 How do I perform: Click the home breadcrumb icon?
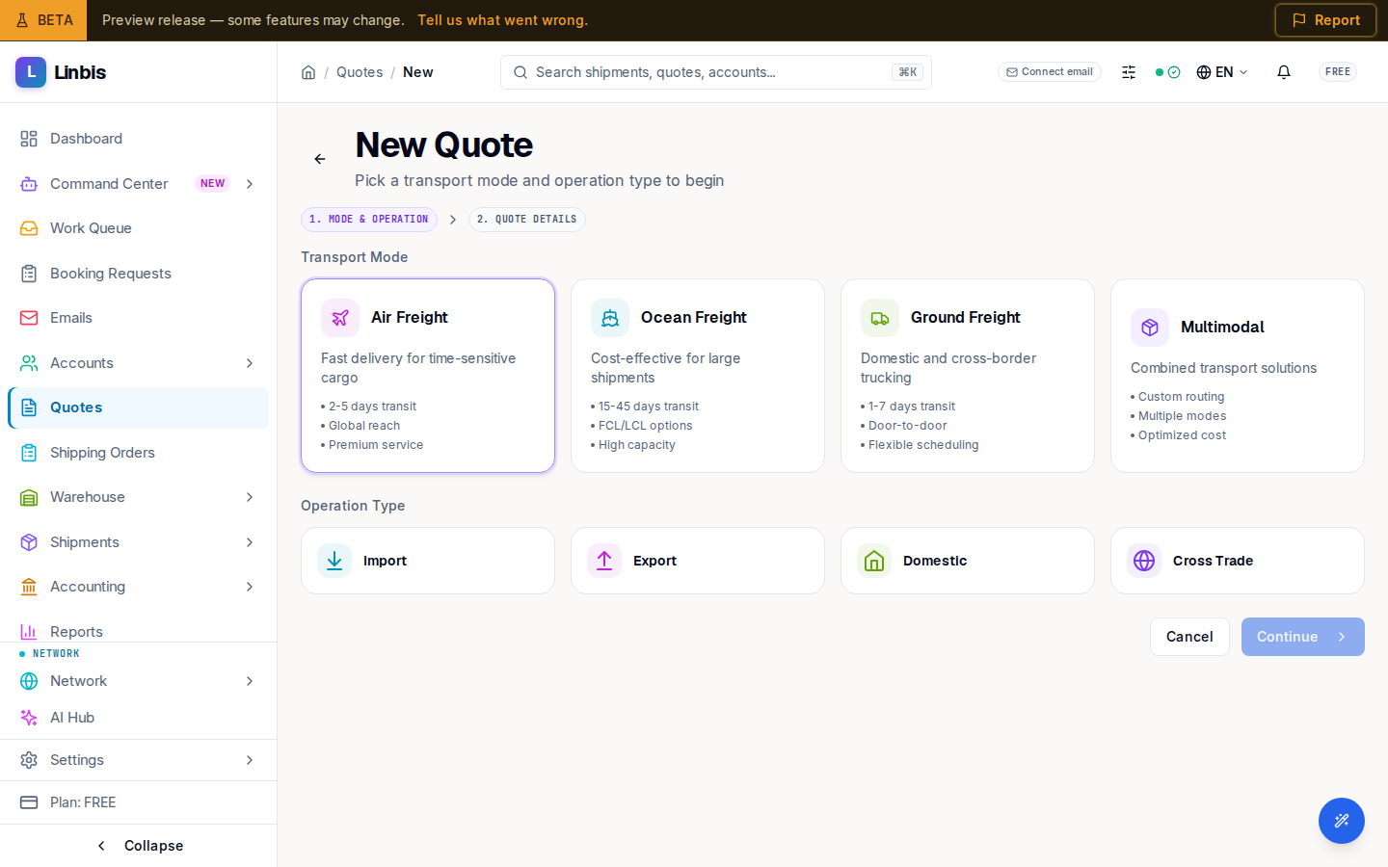click(308, 72)
